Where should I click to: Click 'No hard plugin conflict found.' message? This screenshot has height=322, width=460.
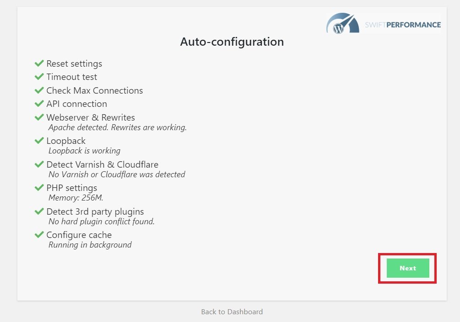pyautogui.click(x=102, y=222)
